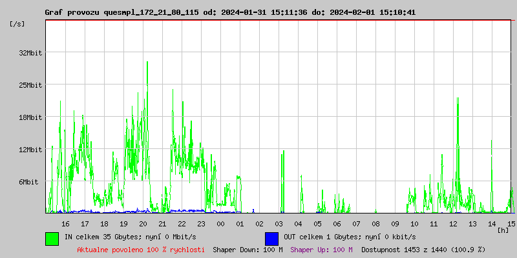Click the '[h]' hour unit label
Image resolution: width=517 pixels, height=258 pixels.
503,230
